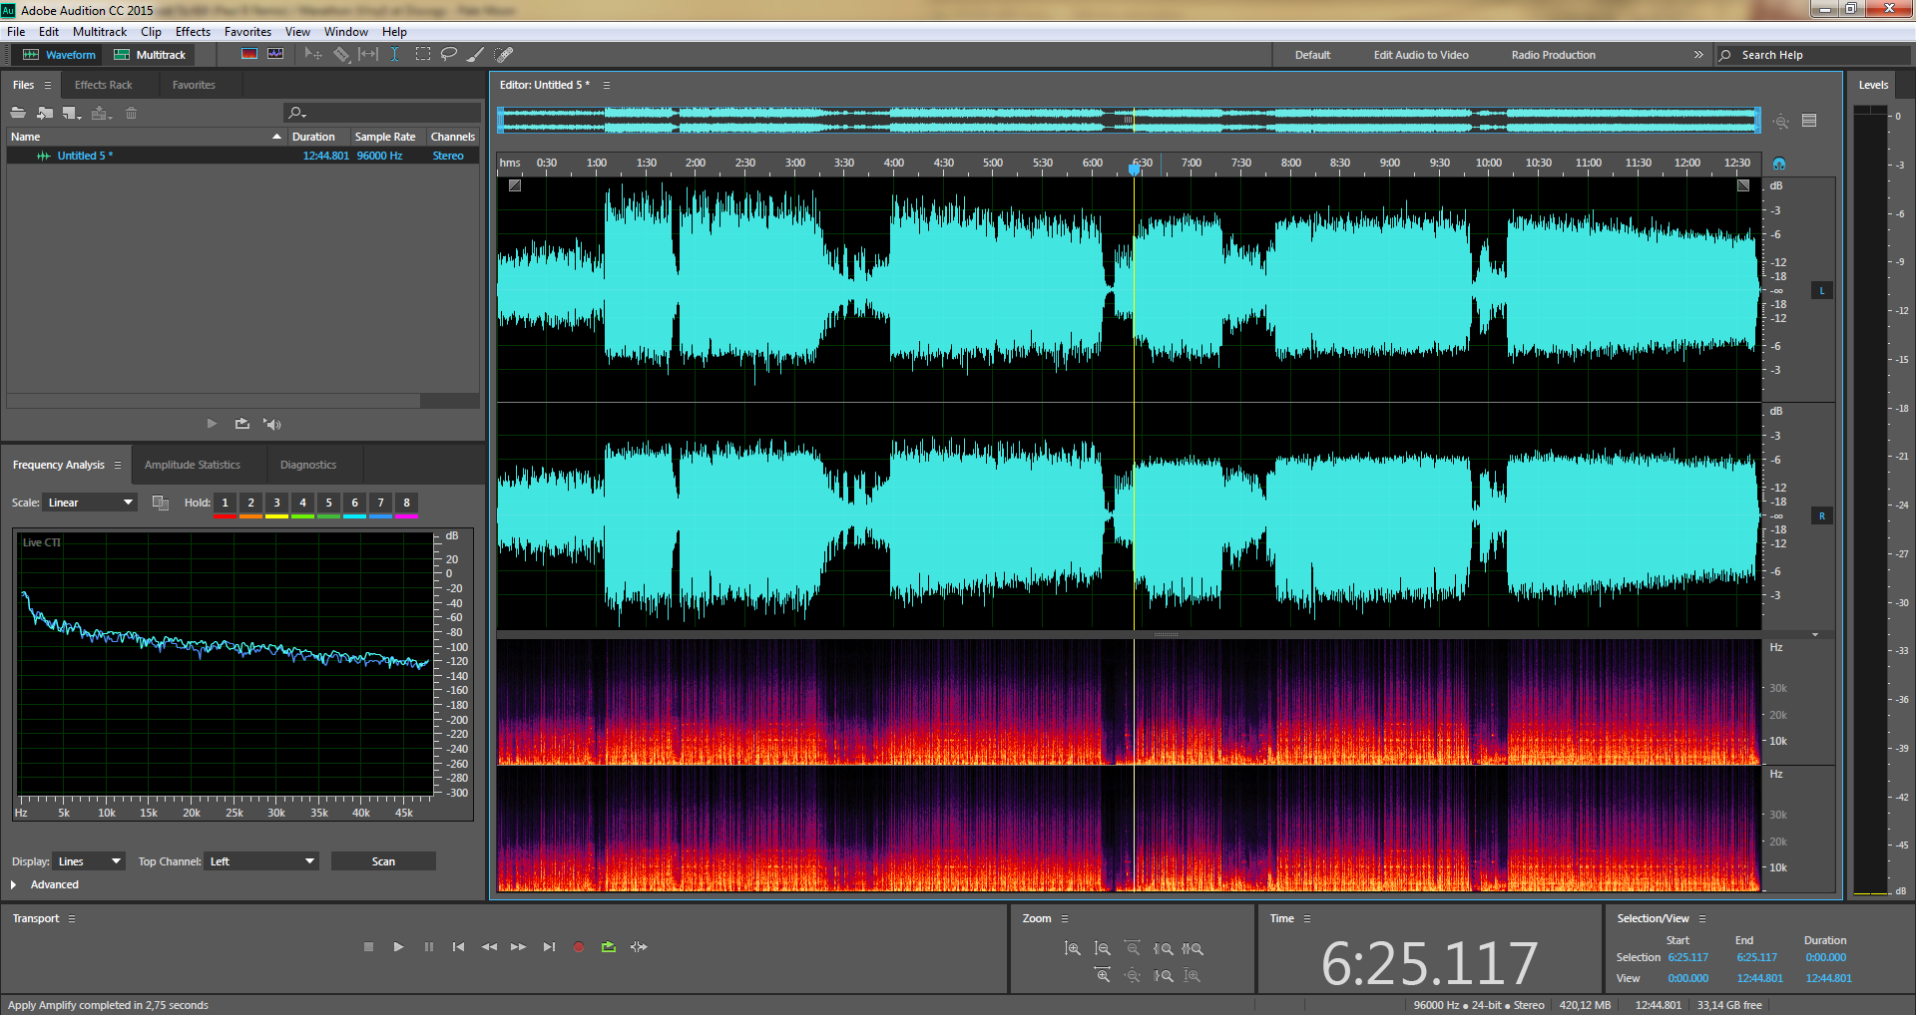This screenshot has height=1015, width=1916.
Task: Open the Scale Linear dropdown
Action: pos(91,503)
